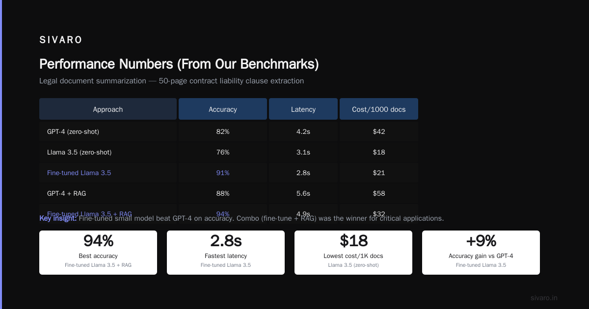589x309 pixels.
Task: Open the 2.8s Fastest latency card
Action: pyautogui.click(x=226, y=253)
